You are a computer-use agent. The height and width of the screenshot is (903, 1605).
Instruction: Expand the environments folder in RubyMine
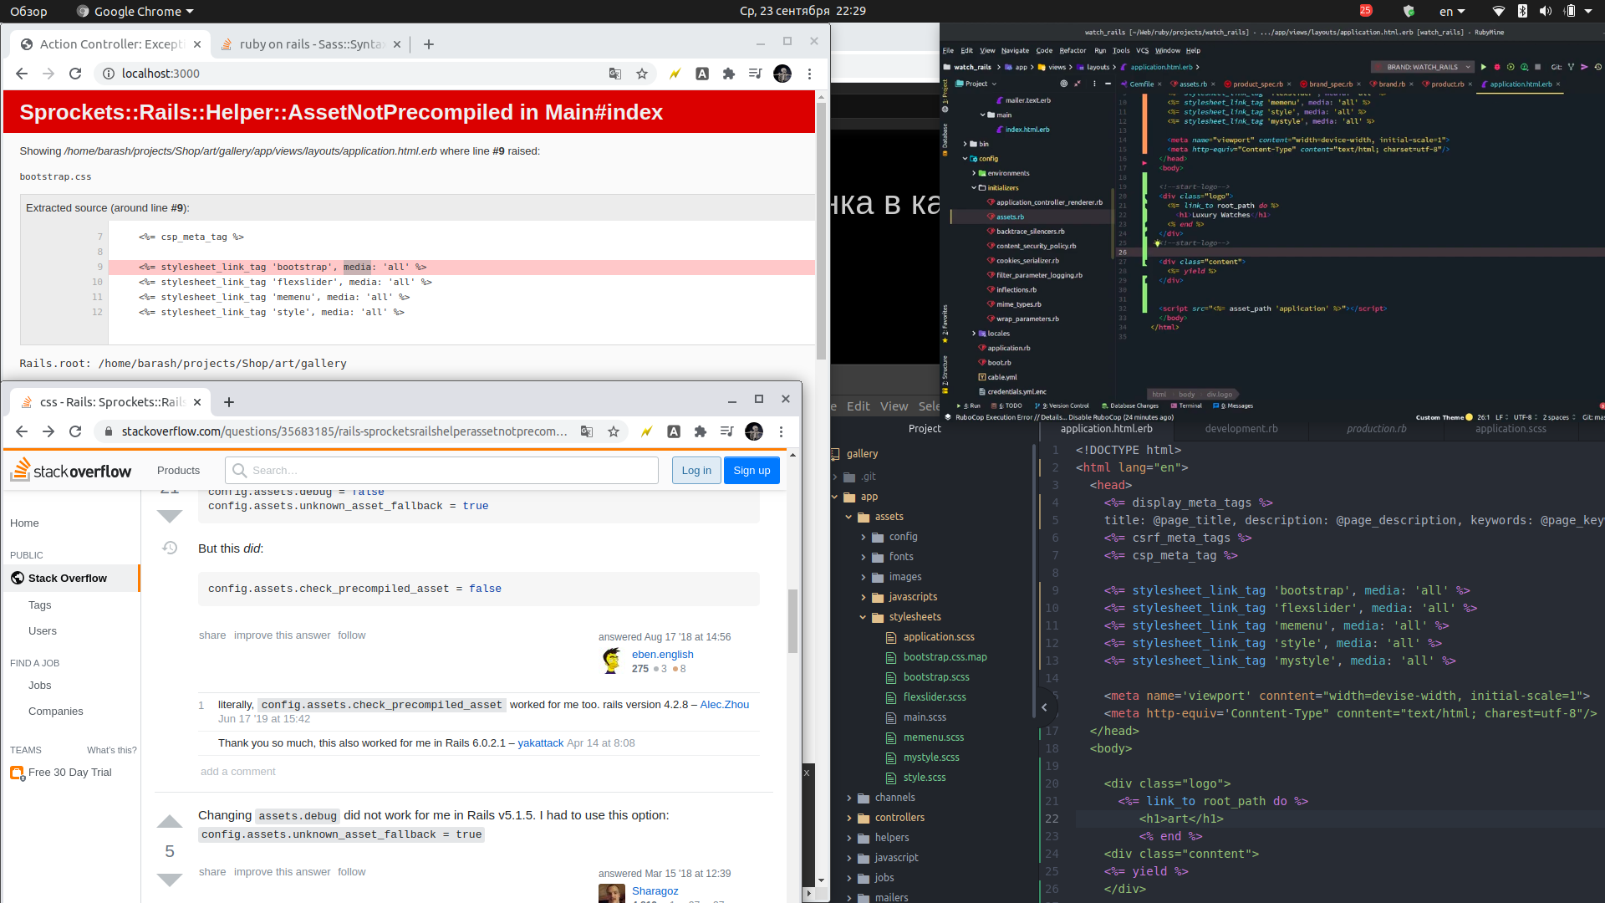coord(974,173)
